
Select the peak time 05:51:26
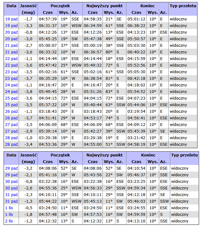tap(93, 91)
